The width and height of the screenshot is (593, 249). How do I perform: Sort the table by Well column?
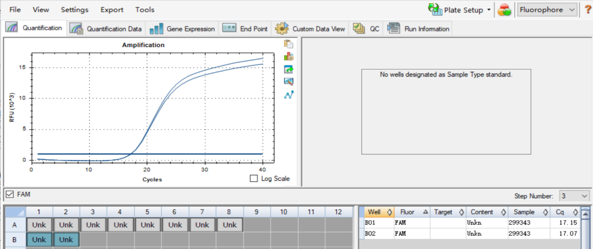point(379,212)
